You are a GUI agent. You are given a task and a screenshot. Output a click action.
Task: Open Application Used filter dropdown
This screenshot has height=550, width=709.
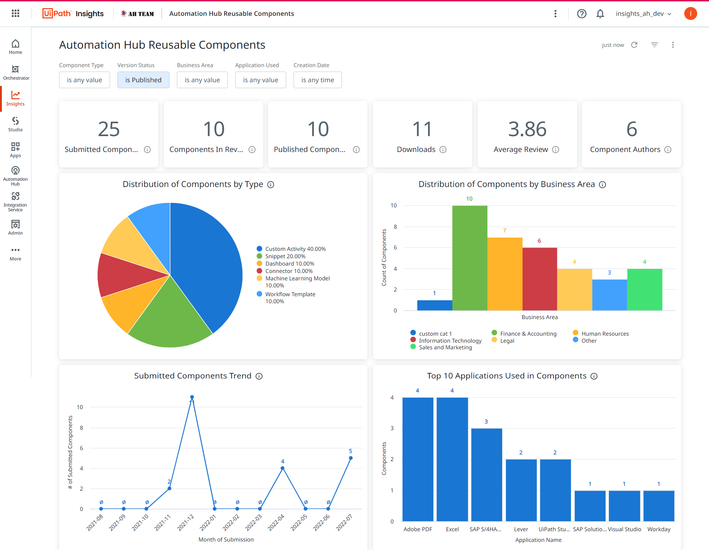coord(261,80)
